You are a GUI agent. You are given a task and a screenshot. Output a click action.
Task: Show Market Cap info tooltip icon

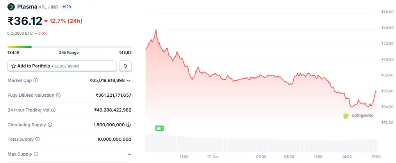tap(36, 80)
